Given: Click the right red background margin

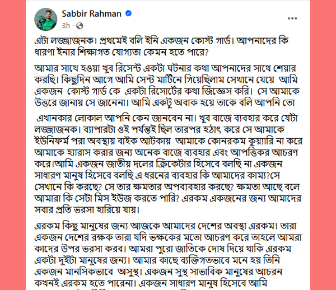Looking at the screenshot, I should click(x=323, y=145).
